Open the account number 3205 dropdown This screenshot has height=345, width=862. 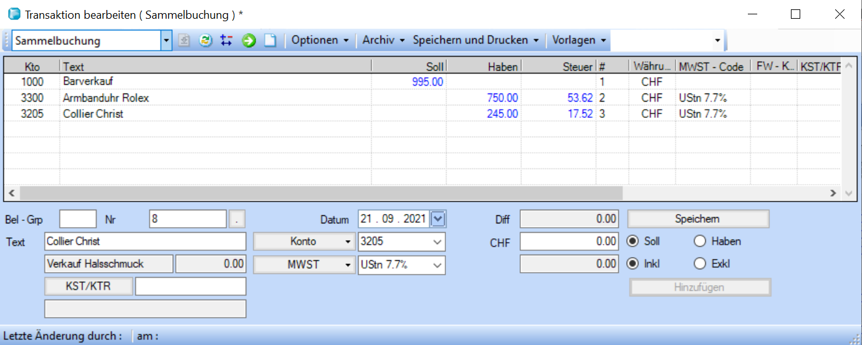(436, 241)
